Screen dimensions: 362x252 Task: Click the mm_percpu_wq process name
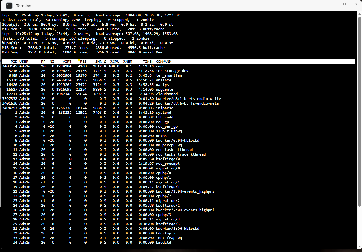[x=169, y=145]
